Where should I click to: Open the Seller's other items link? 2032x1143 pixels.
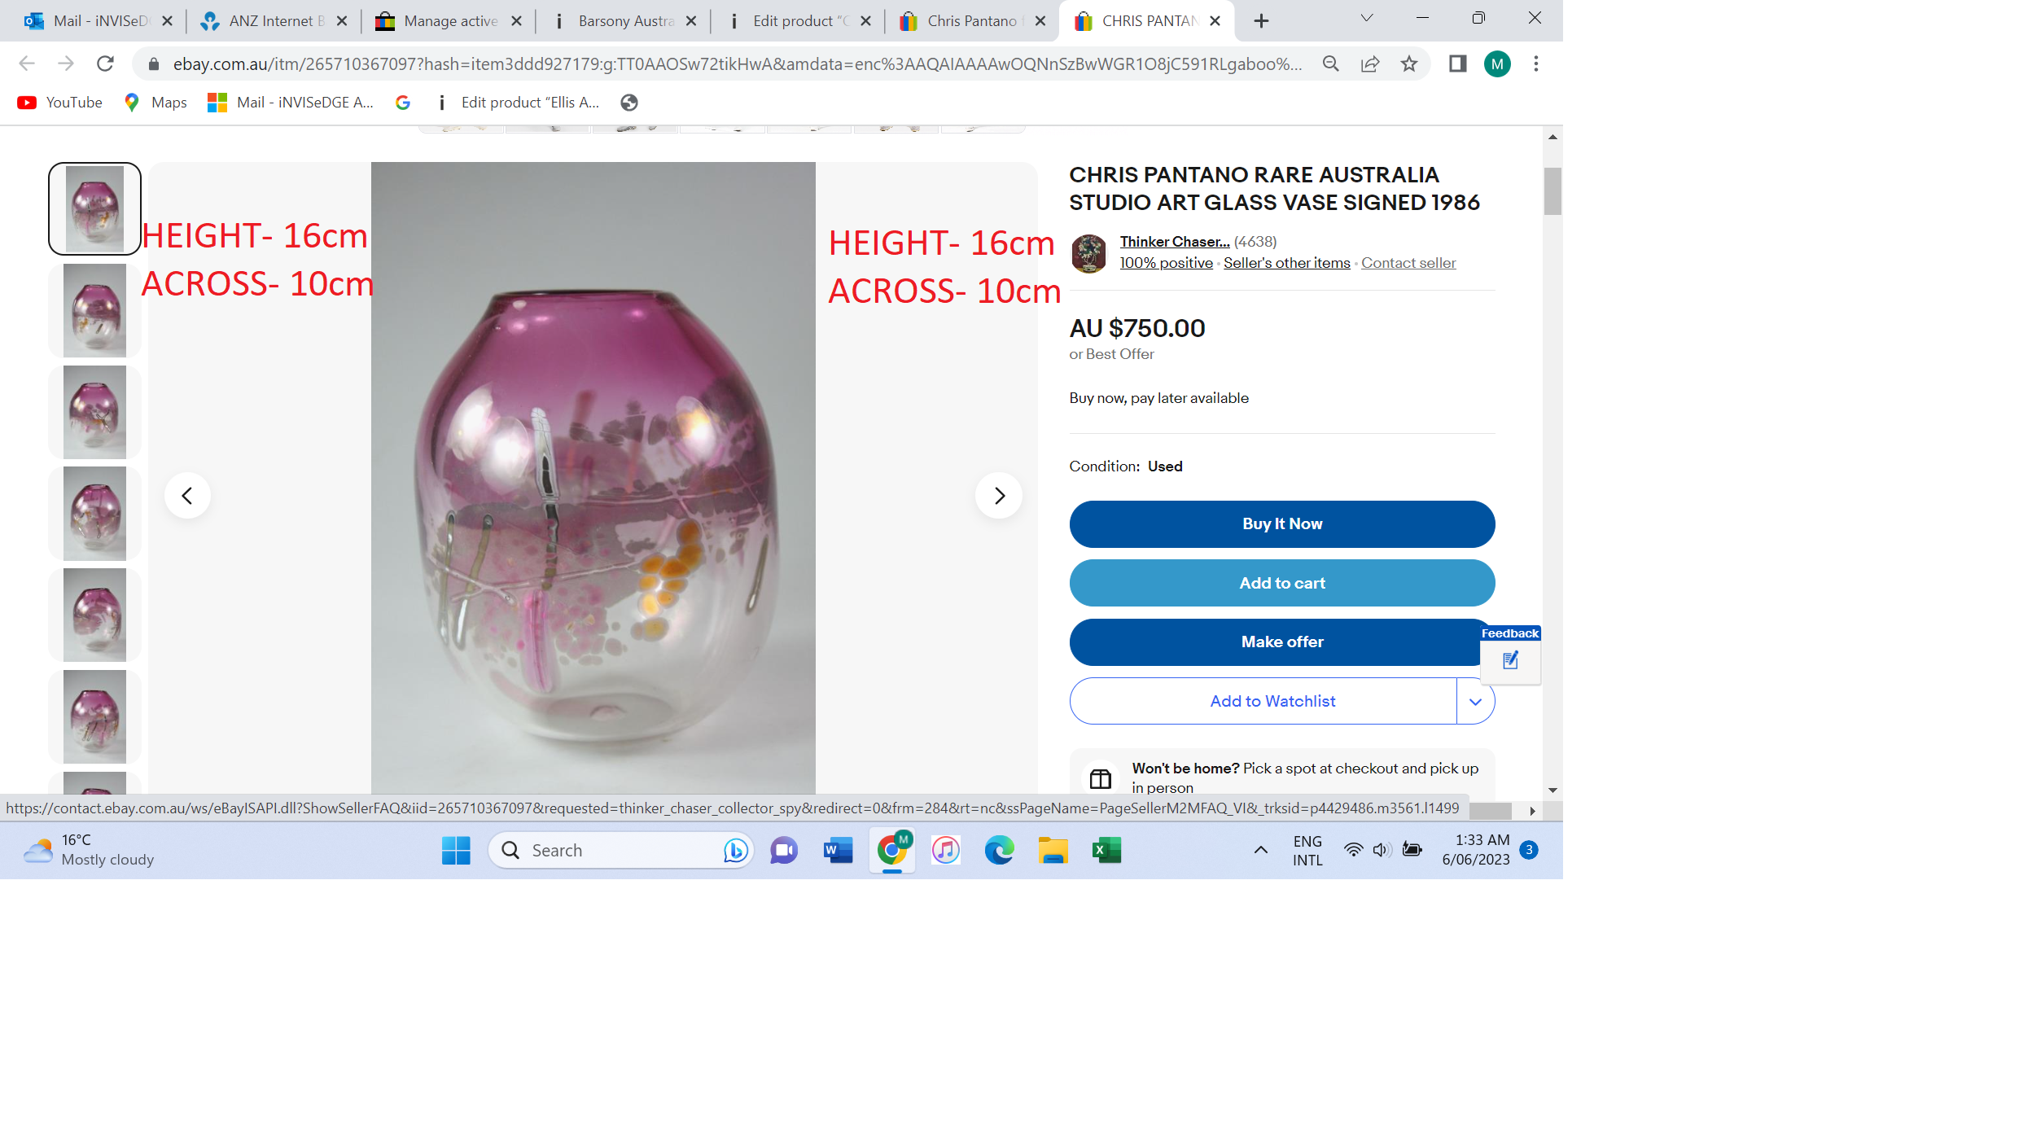(x=1286, y=263)
